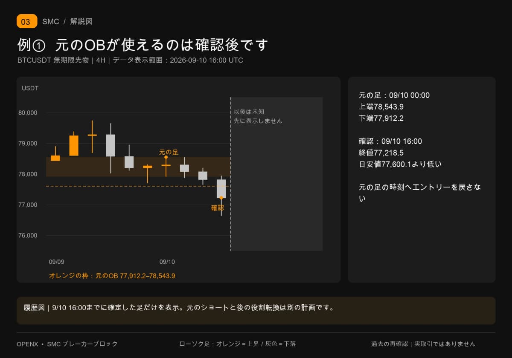Click the last grey confirmation candle body
512x358 pixels.
pyautogui.click(x=221, y=188)
